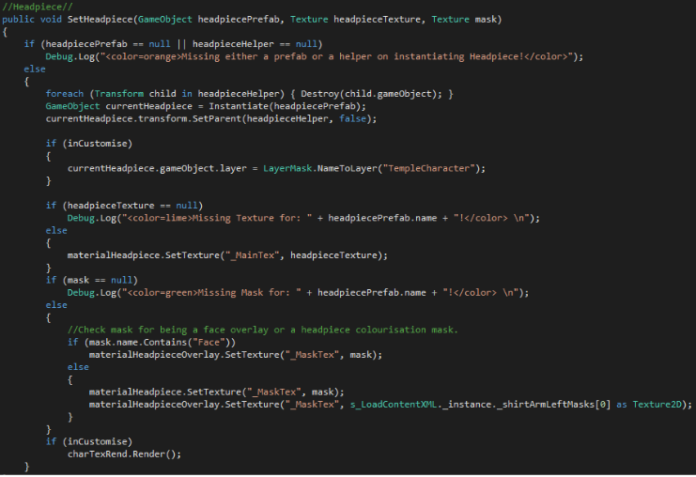Click 'mask == null' condition
This screenshot has height=477, width=696.
point(100,280)
